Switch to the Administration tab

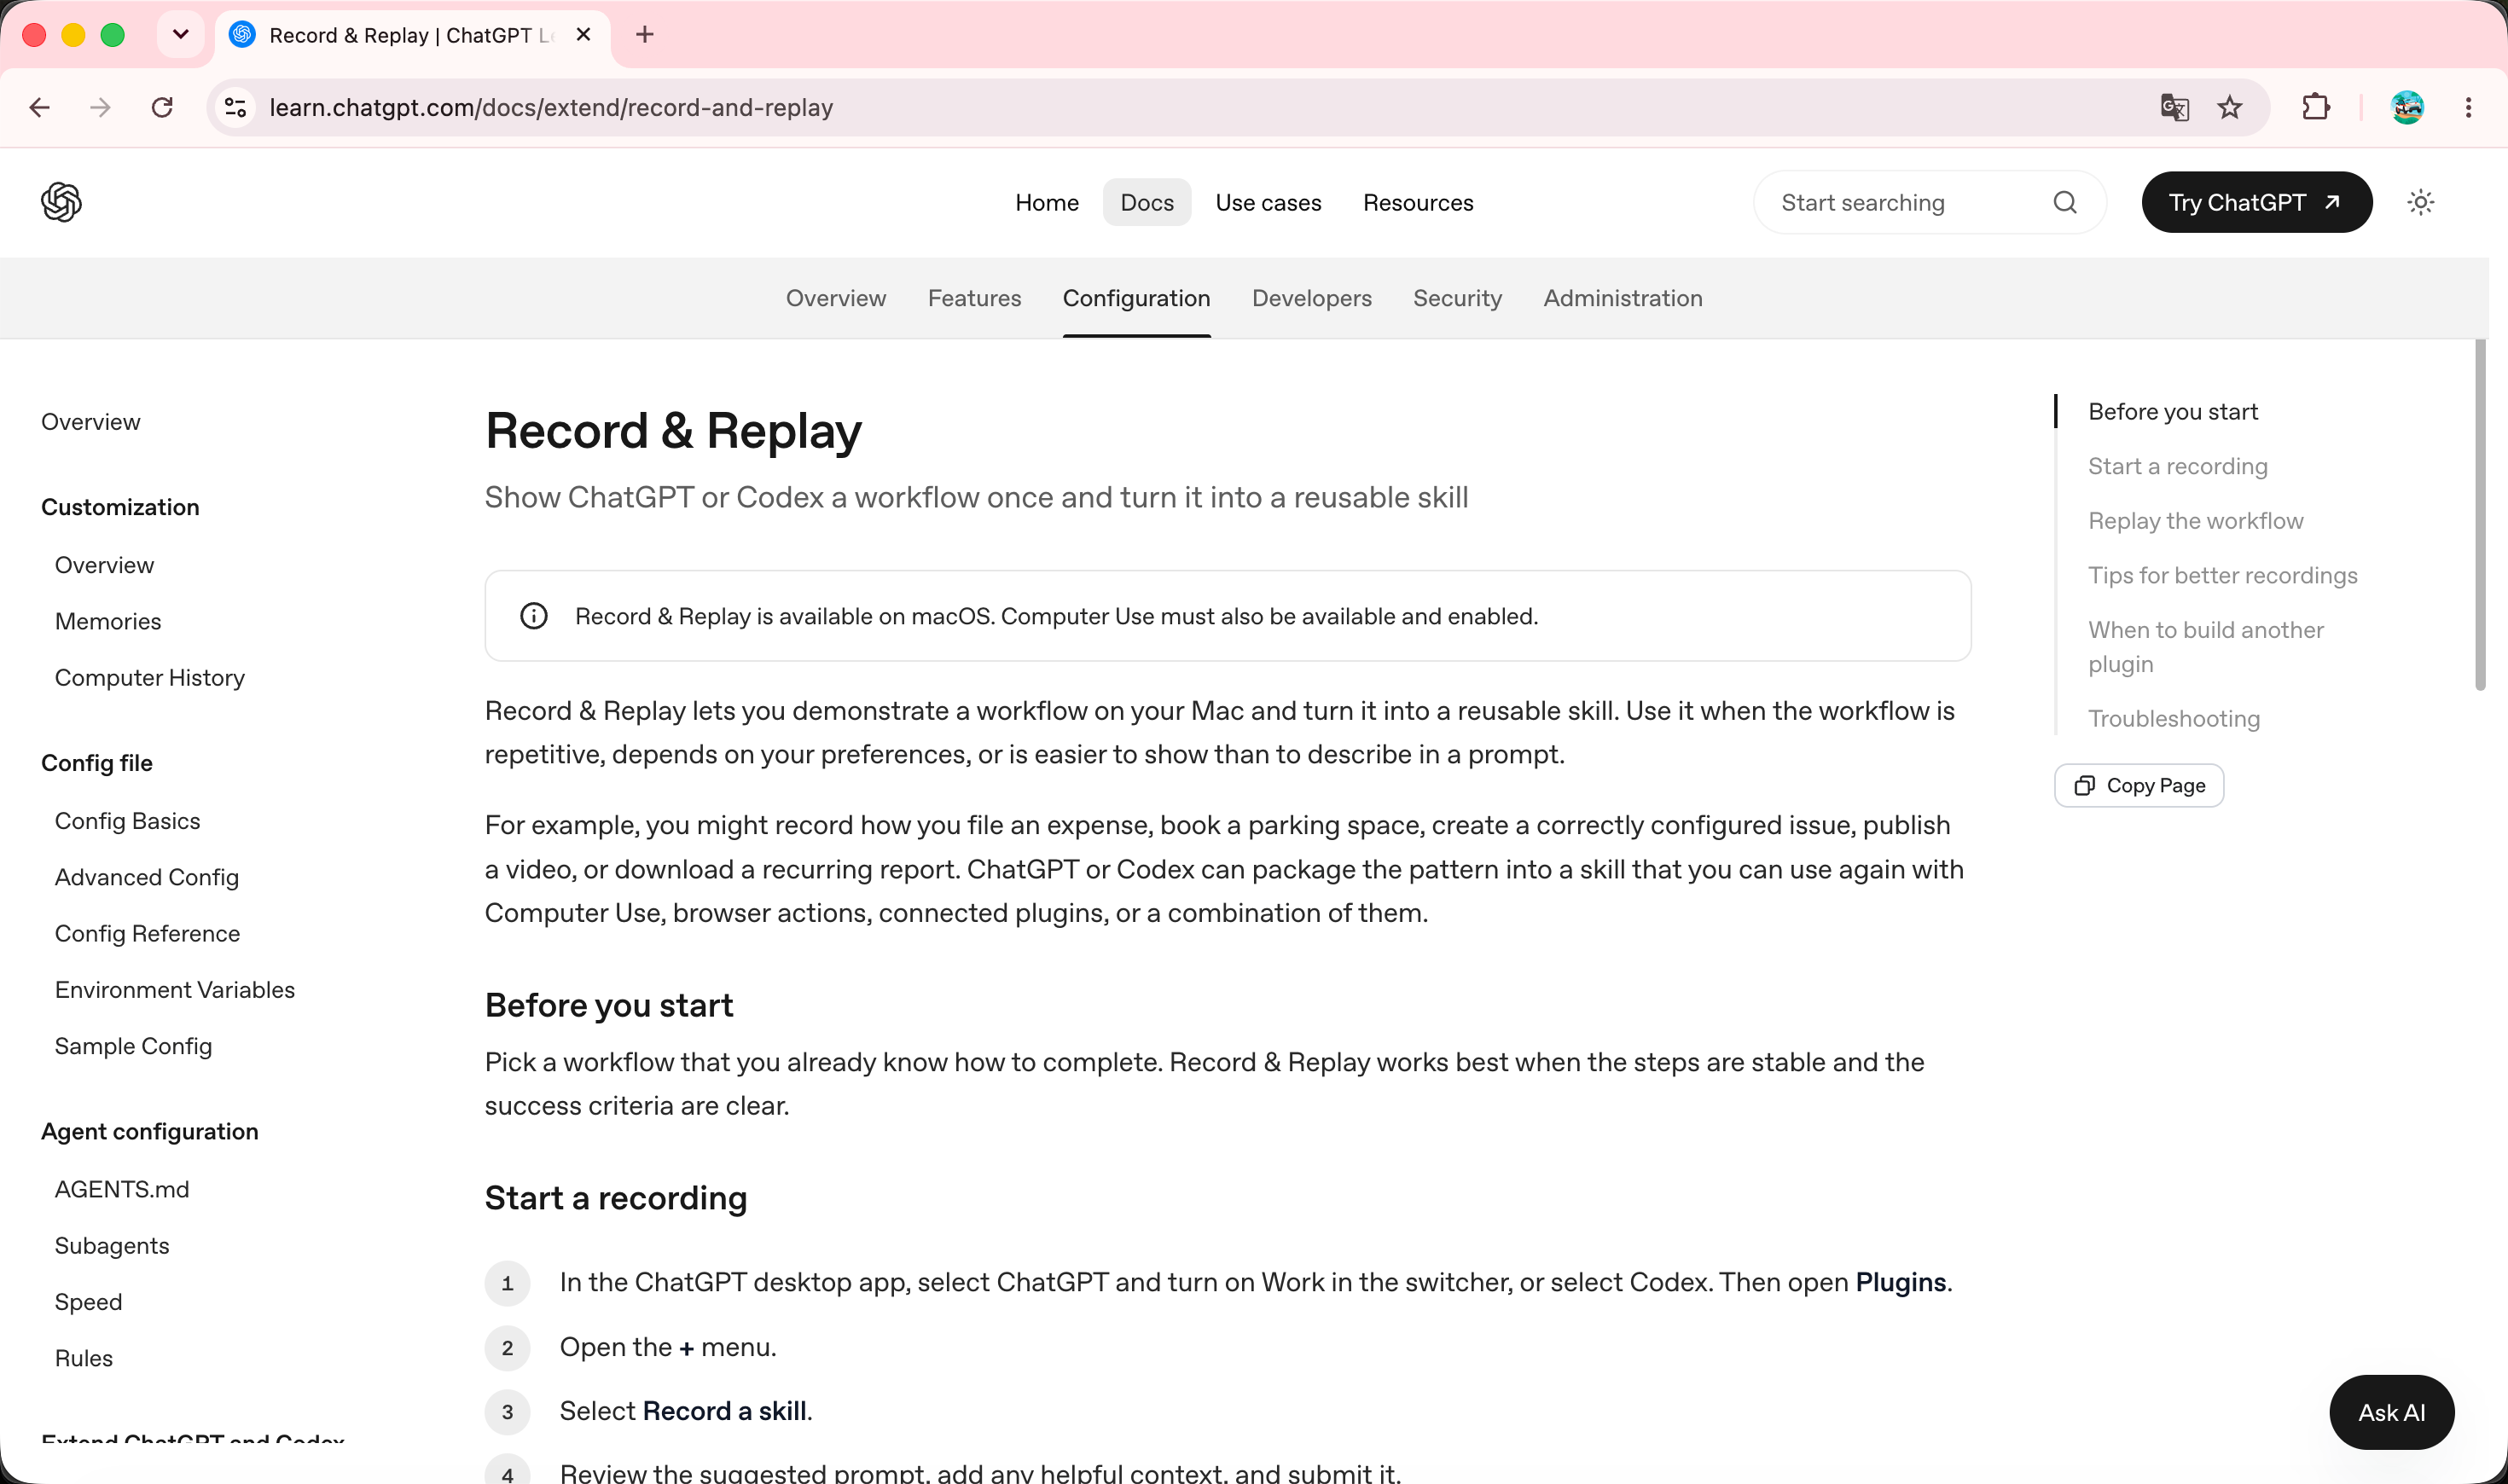(1622, 298)
